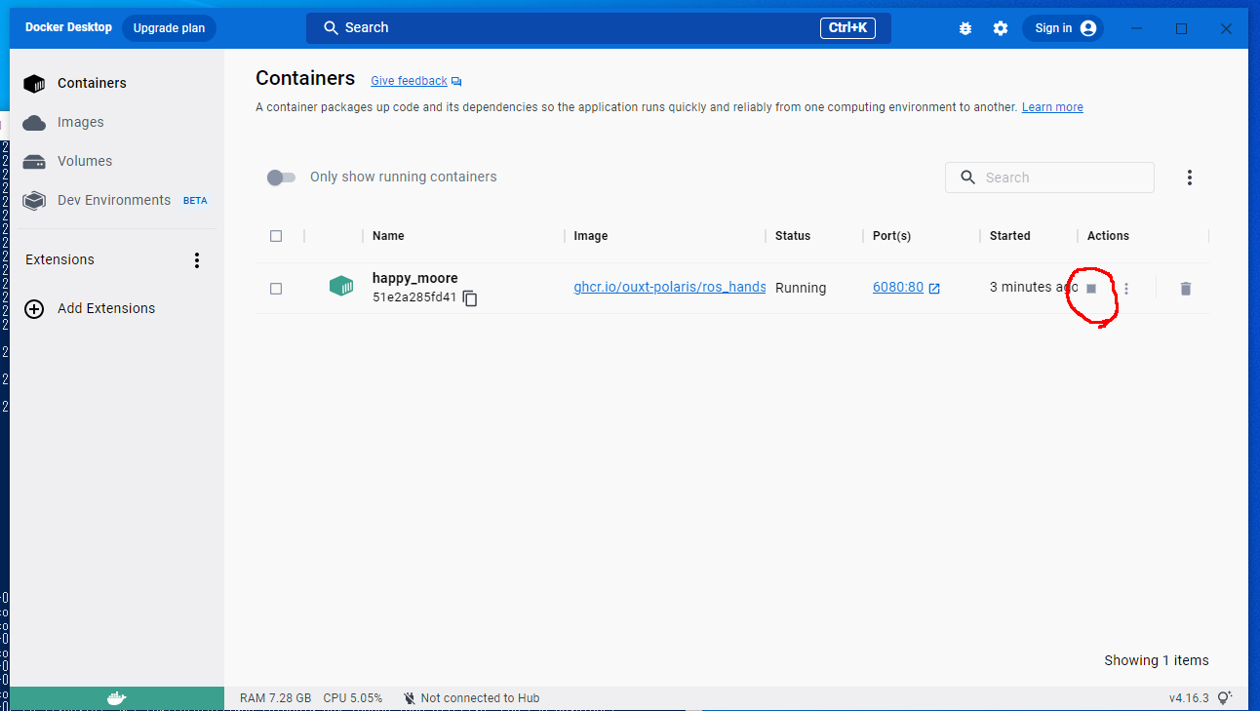Open the troubleshoot bug icon
The image size is (1260, 711).
pyautogui.click(x=965, y=28)
